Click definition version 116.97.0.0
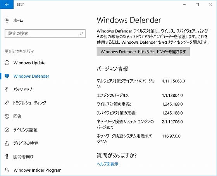 [x=171, y=136]
